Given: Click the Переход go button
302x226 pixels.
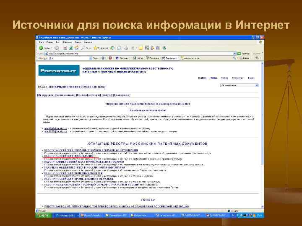Looking at the screenshot, I should 244,54.
